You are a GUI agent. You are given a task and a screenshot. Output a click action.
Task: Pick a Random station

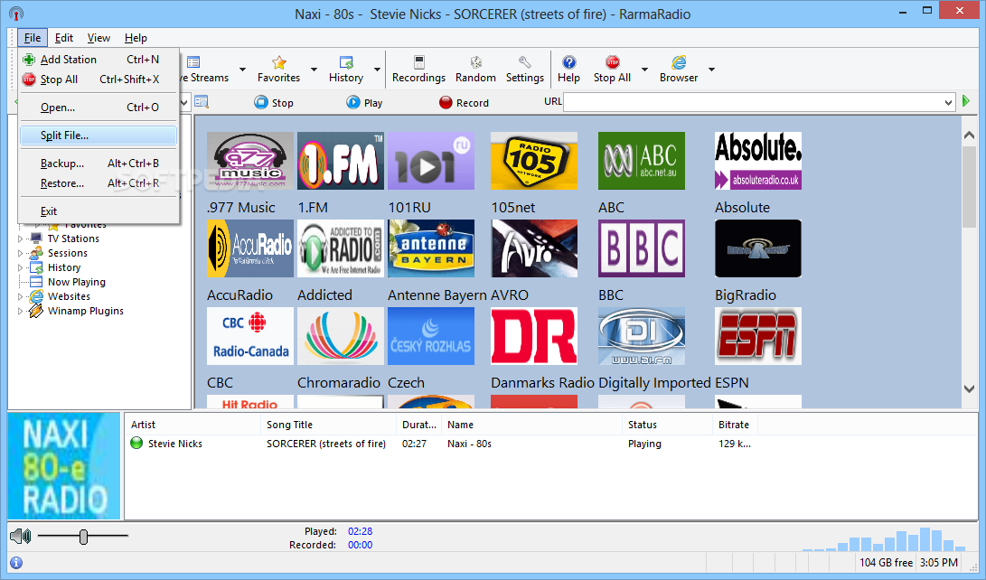click(475, 70)
